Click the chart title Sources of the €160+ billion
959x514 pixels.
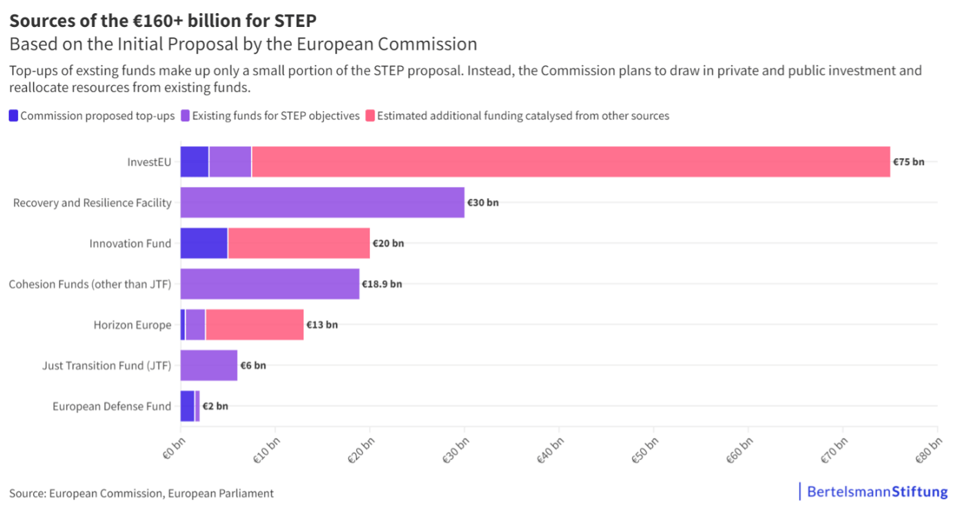coord(163,20)
